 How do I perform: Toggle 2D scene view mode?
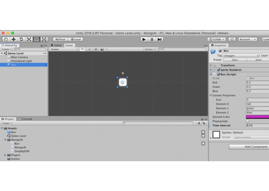pos(82,49)
